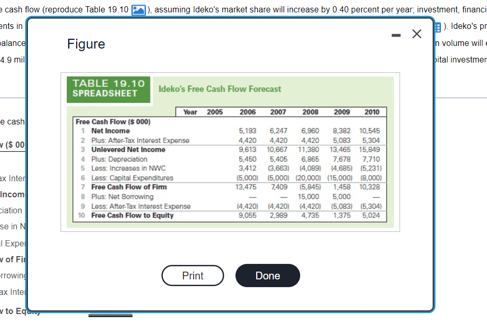
Task: Click the 'Free Cash Flow ($ 000)' heading
Action: click(113, 122)
